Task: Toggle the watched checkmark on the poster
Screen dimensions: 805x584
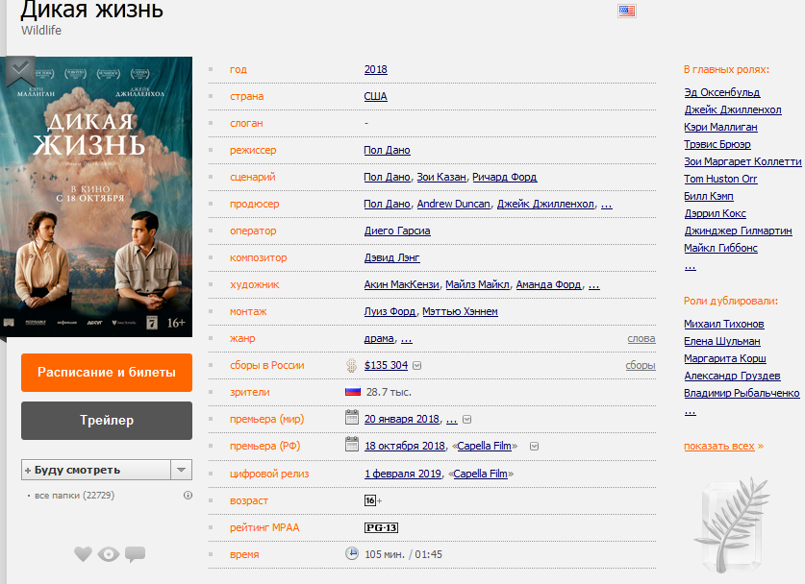Action: 20,71
